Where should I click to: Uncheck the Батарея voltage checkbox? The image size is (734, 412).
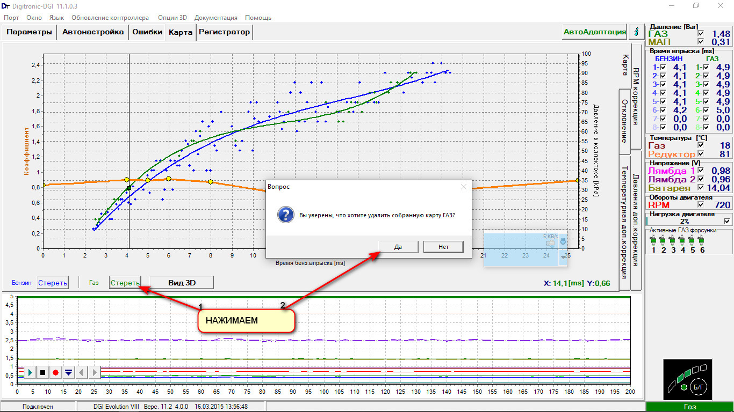[x=700, y=188]
